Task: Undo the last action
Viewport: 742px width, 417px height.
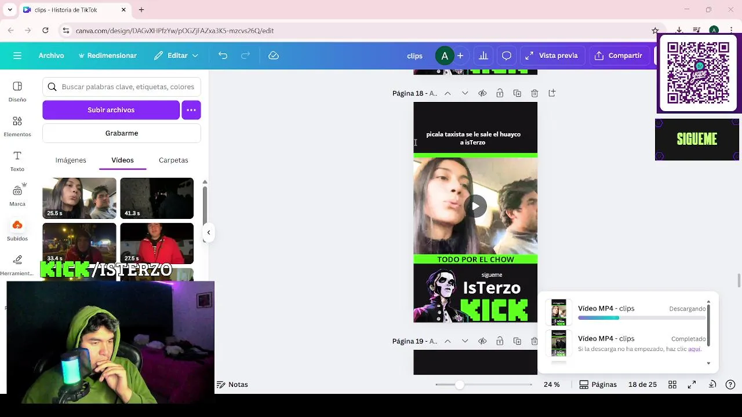Action: [223, 56]
